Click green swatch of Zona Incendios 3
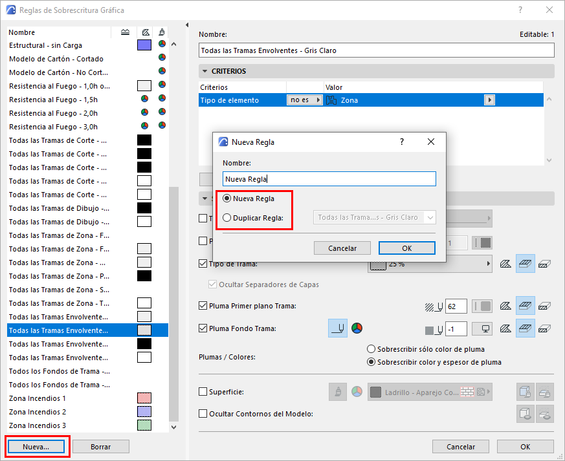 coord(144,425)
